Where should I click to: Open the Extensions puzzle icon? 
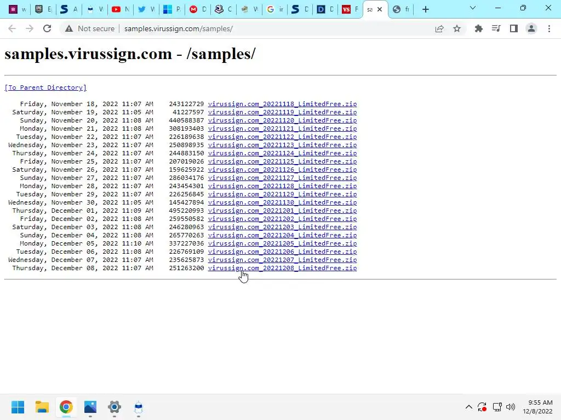[479, 28]
